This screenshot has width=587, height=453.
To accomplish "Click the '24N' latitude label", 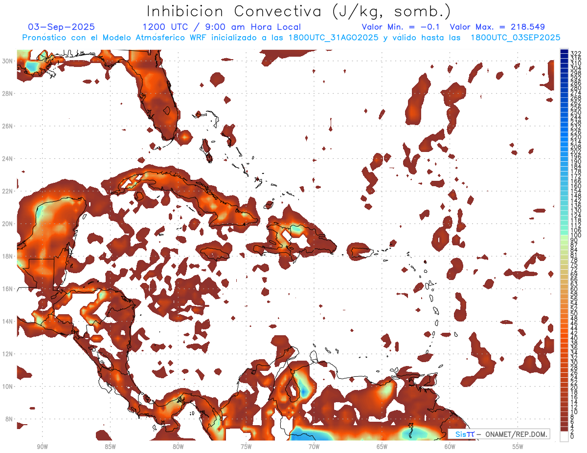I will (8, 159).
